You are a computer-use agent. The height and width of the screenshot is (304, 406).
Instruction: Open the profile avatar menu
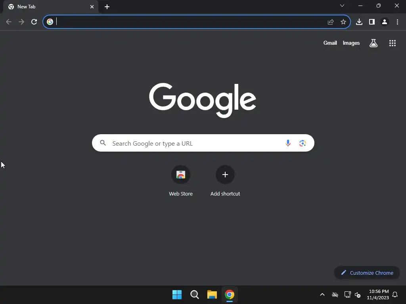385,22
